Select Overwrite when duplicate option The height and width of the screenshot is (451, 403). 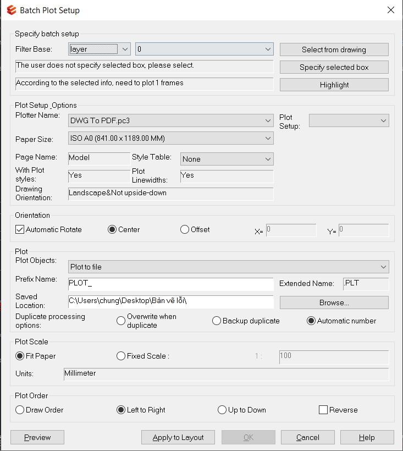pyautogui.click(x=121, y=321)
